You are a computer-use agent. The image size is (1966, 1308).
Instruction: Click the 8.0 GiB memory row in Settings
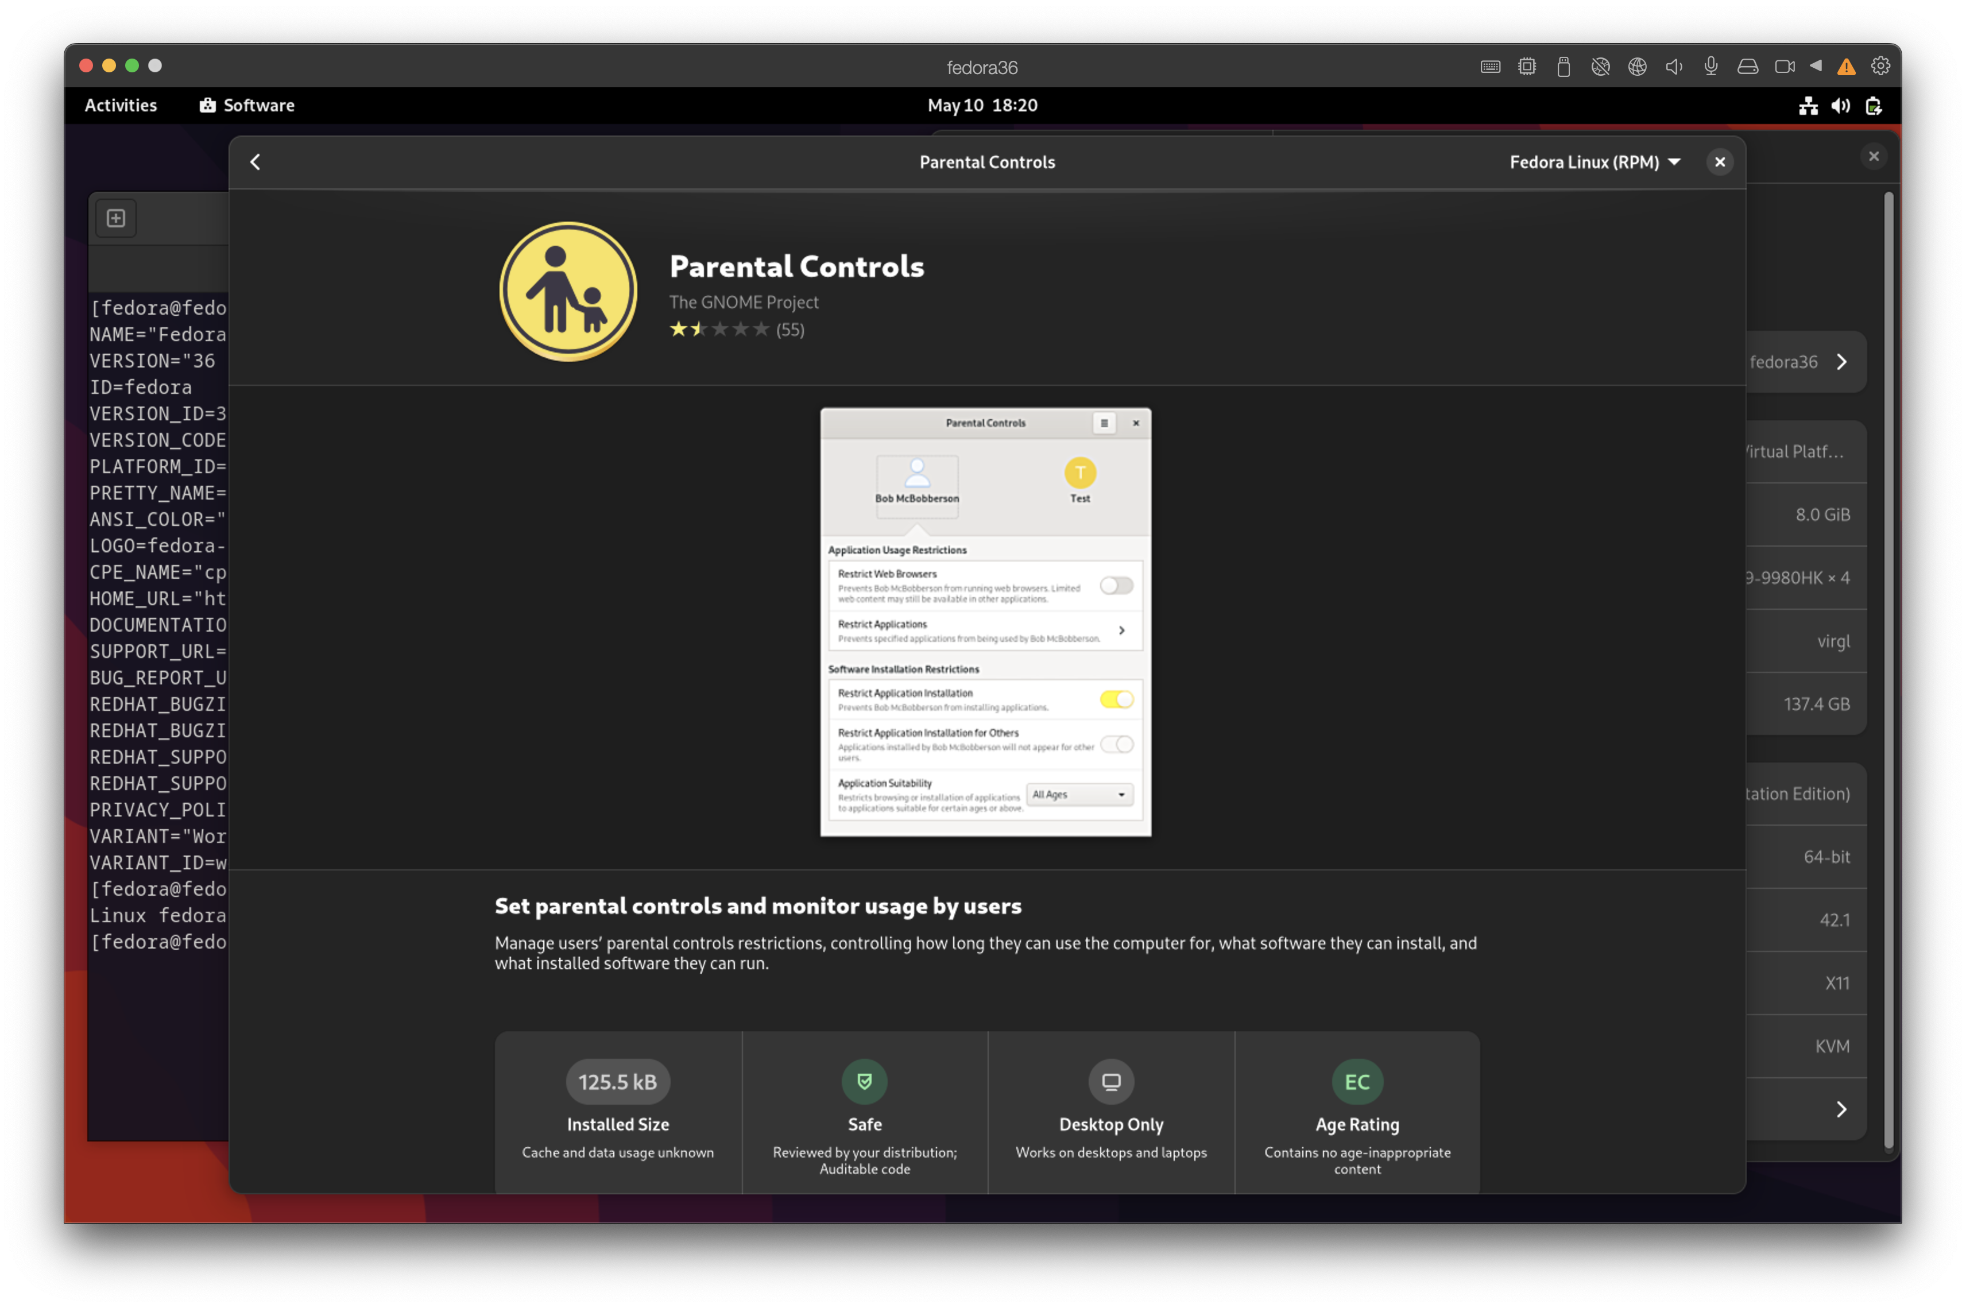click(x=1807, y=514)
